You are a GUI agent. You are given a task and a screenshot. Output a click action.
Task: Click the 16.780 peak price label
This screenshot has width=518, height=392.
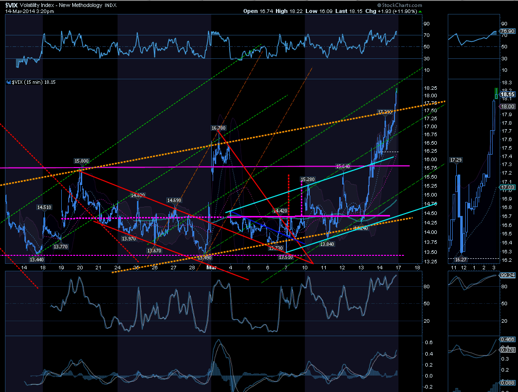(x=218, y=128)
